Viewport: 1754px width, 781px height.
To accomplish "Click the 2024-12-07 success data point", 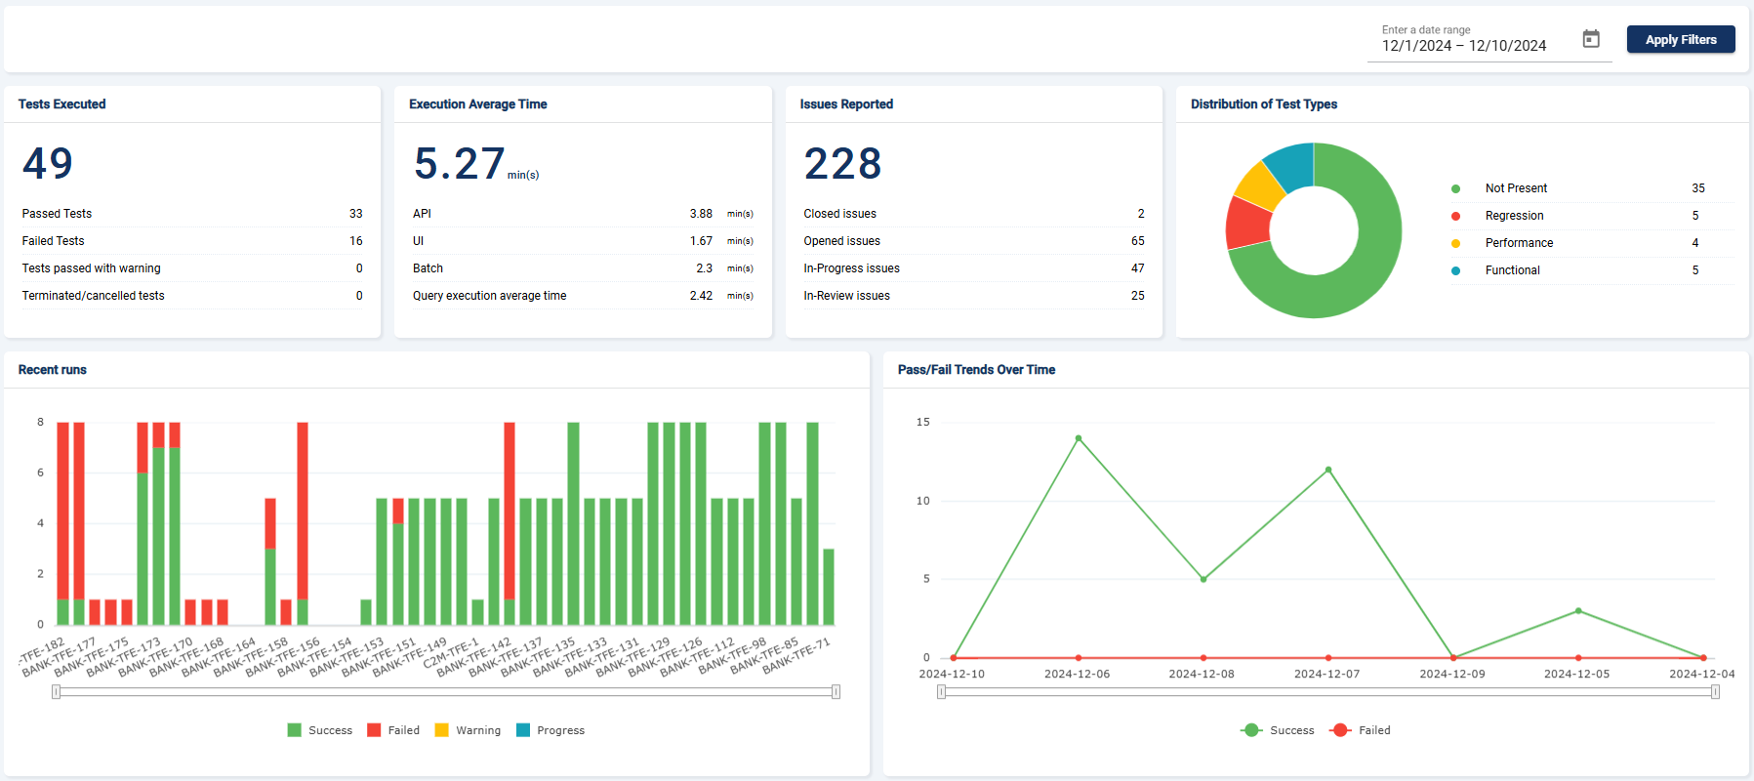I will 1328,470.
